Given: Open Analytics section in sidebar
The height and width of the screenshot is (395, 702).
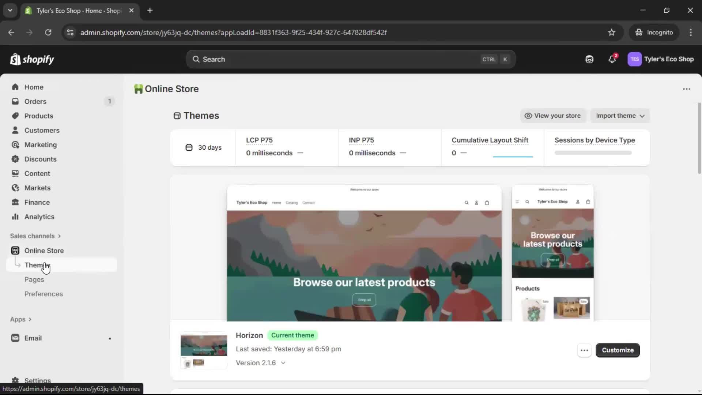Looking at the screenshot, I should (x=39, y=217).
